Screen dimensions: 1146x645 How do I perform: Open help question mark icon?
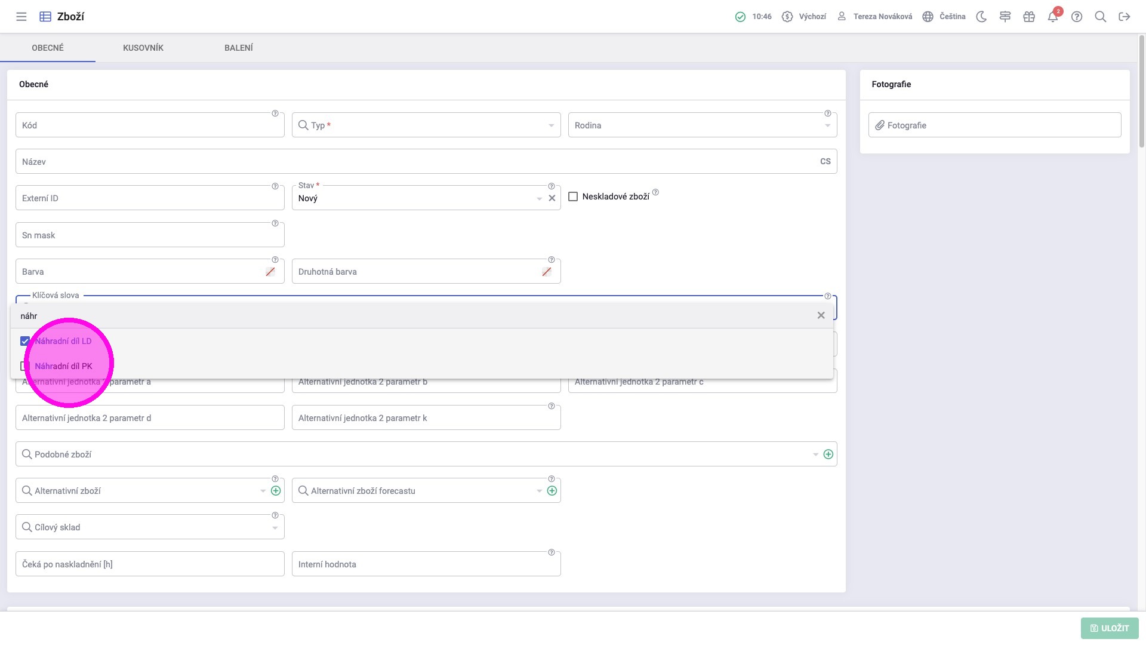[1077, 17]
